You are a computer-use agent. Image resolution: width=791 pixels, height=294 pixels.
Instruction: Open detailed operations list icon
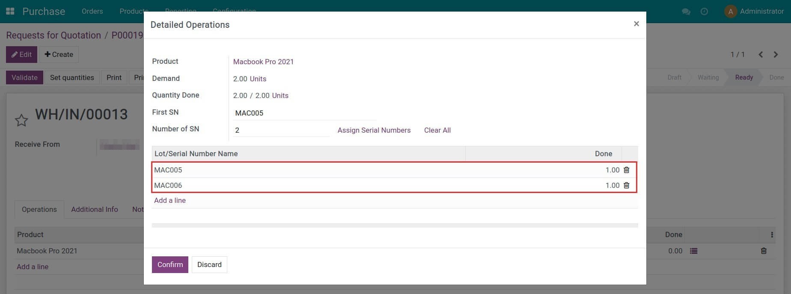click(x=694, y=251)
